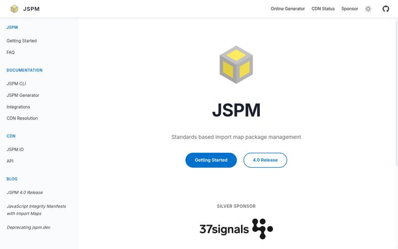
Task: Click the large JSPM cube hero image
Action: (x=236, y=65)
